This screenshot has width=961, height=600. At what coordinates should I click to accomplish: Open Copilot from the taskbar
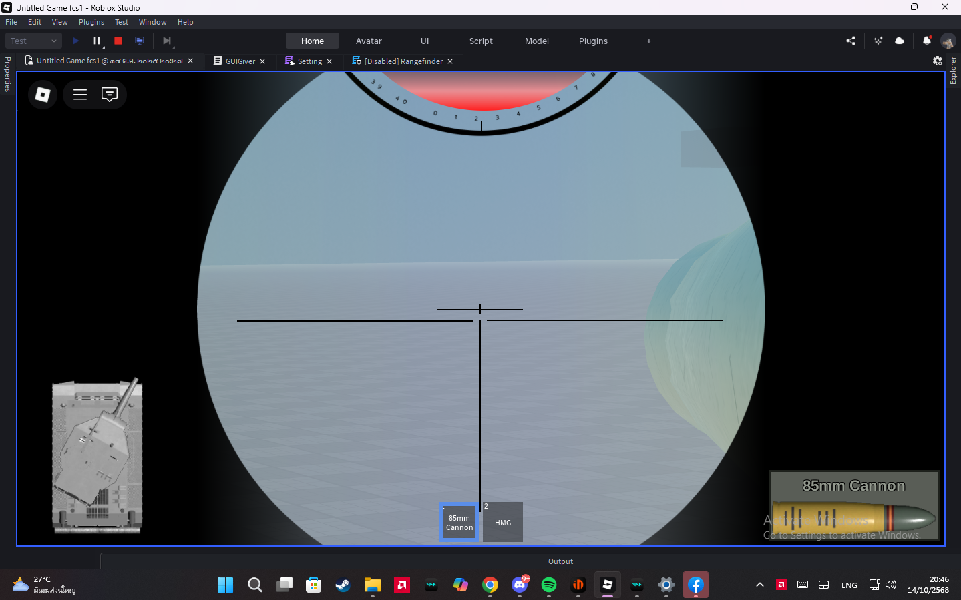(461, 585)
